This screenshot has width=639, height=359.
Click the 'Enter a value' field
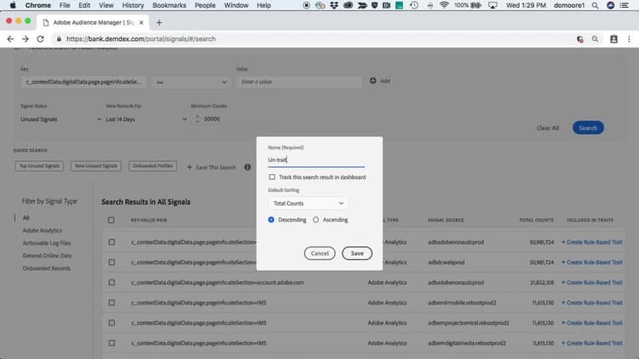pos(300,82)
